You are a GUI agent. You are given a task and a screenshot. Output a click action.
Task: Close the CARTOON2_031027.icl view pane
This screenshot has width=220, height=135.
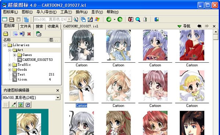[x=214, y=26]
